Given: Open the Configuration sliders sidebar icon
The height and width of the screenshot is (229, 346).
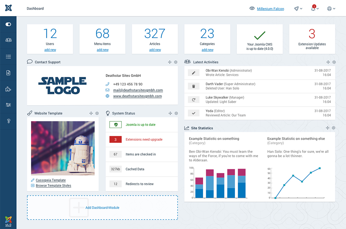Looking at the screenshot, I should click(8, 105).
